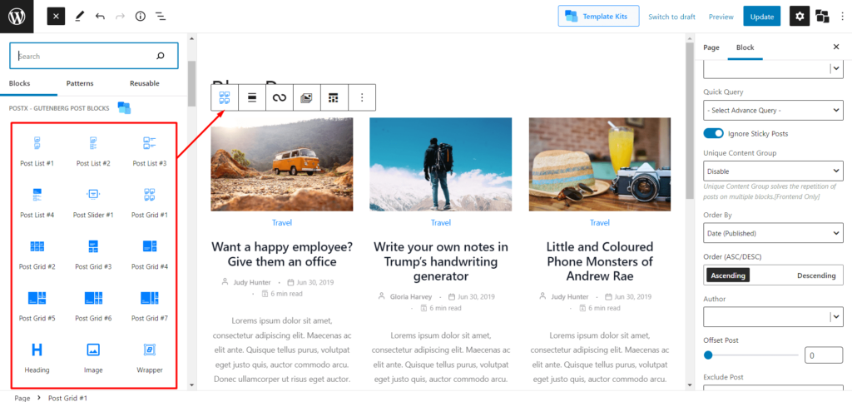
Task: Click Page in the breadcrumb
Action: click(x=22, y=398)
